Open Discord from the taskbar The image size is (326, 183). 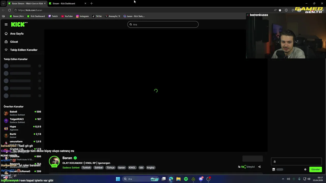point(201,179)
